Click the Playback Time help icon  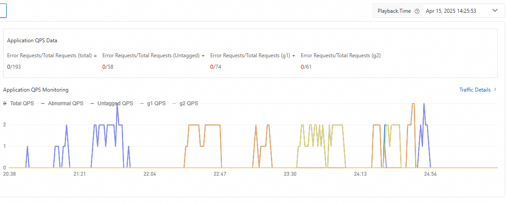click(x=417, y=11)
